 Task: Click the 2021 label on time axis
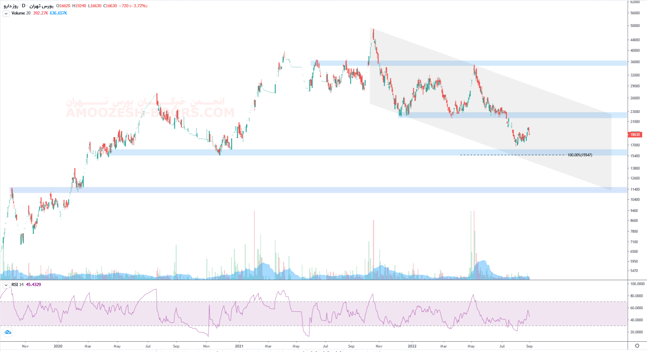pyautogui.click(x=239, y=346)
